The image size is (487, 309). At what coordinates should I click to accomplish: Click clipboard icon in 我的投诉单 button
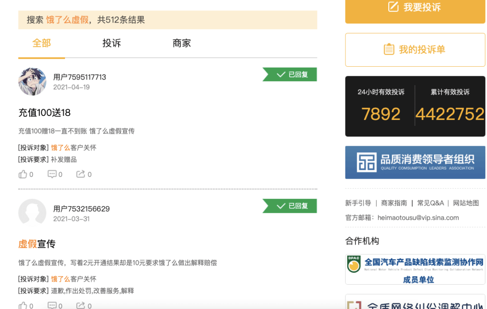coord(389,49)
